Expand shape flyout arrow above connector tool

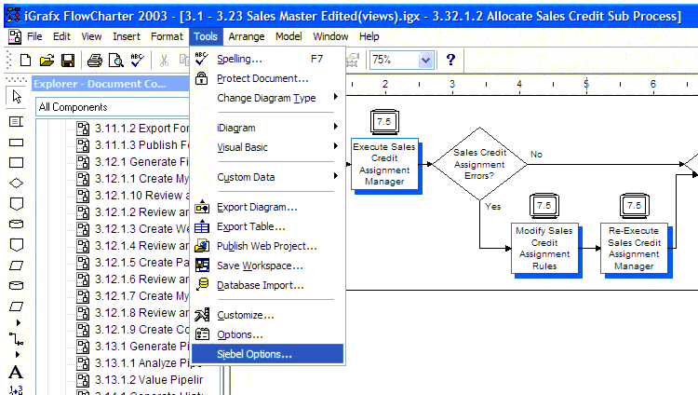pos(18,322)
